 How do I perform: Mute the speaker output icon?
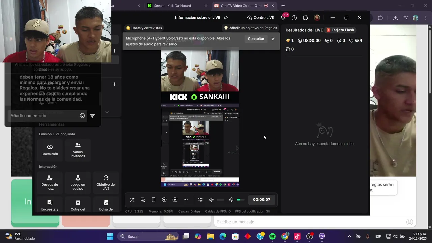pos(211,200)
